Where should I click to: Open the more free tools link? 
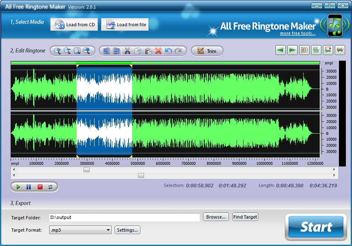[x=298, y=34]
